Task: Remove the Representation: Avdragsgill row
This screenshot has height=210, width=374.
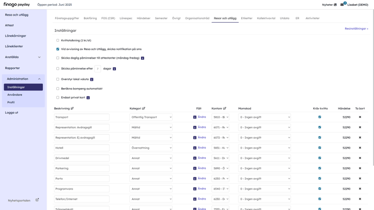Action: click(360, 127)
